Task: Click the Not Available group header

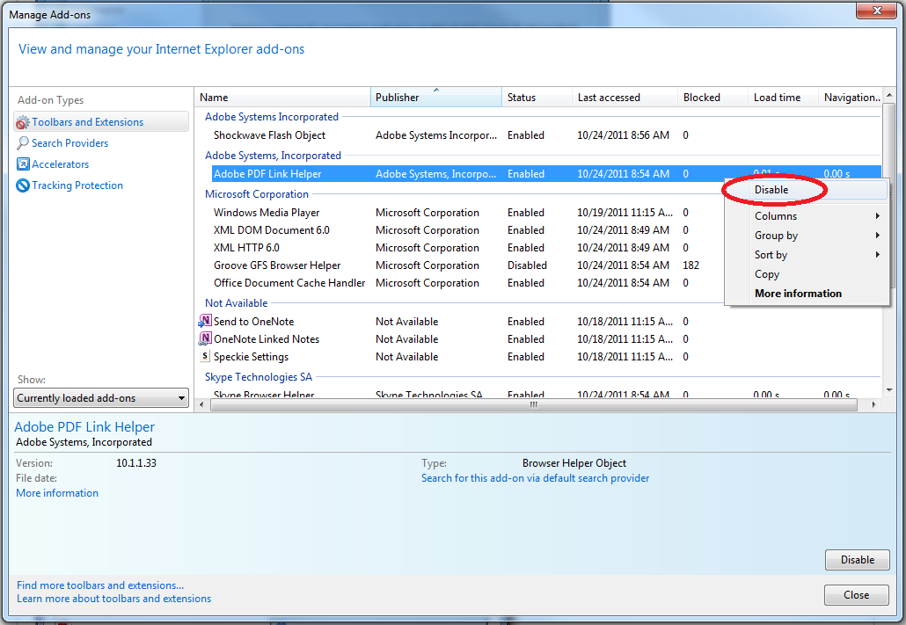Action: pyautogui.click(x=237, y=302)
